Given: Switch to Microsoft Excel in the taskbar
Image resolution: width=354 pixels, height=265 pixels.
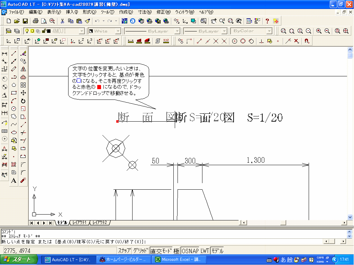Looking at the screenshot, I should point(179,259).
